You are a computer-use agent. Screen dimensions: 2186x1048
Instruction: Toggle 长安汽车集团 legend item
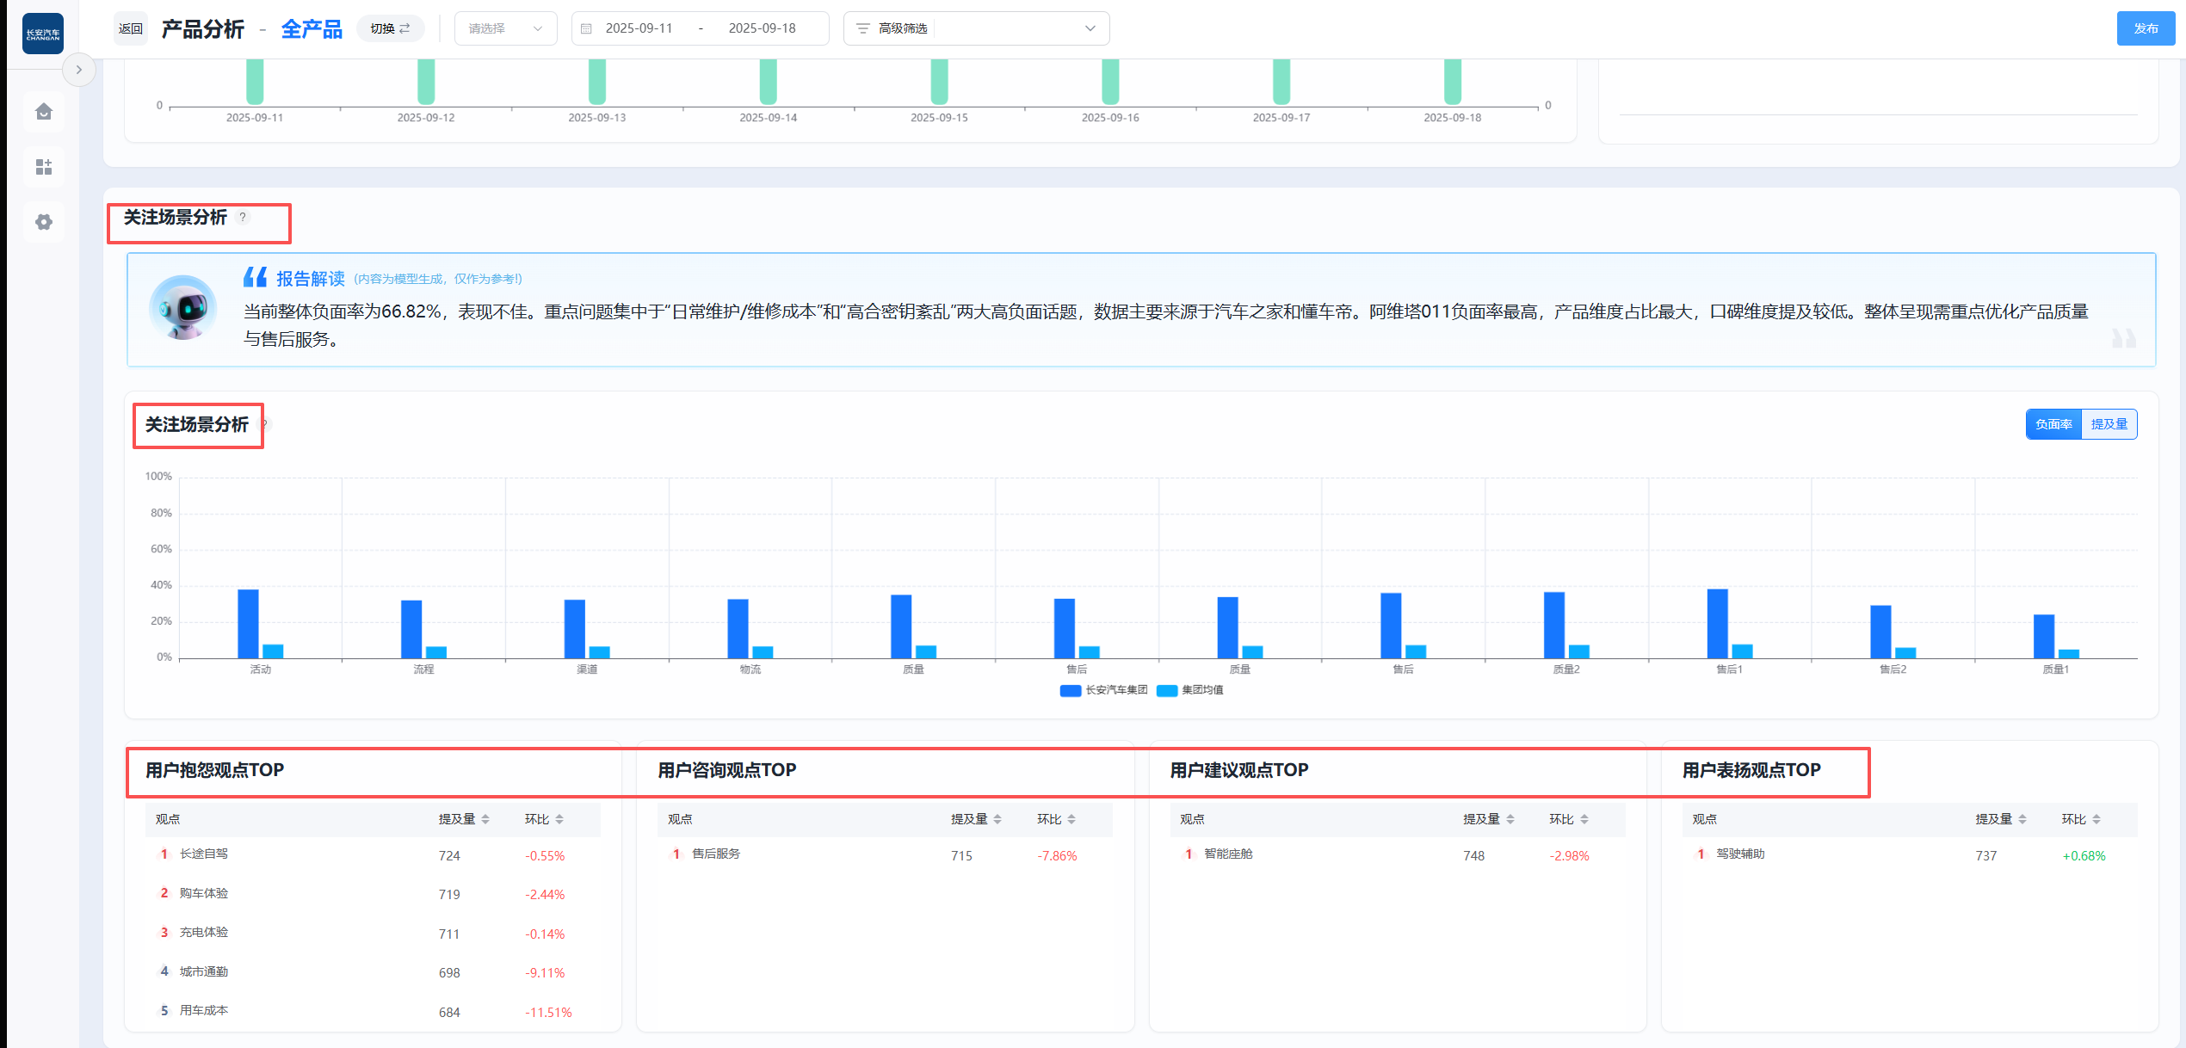(1104, 690)
